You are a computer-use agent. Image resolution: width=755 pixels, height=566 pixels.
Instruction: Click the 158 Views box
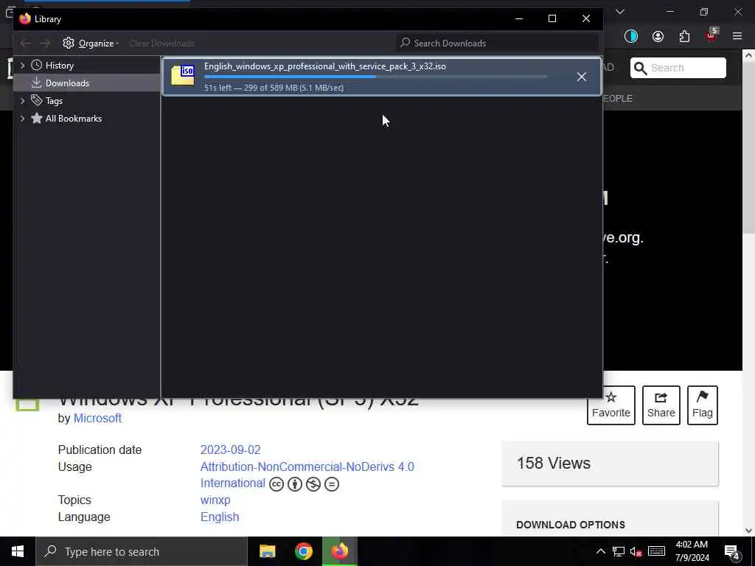point(610,464)
